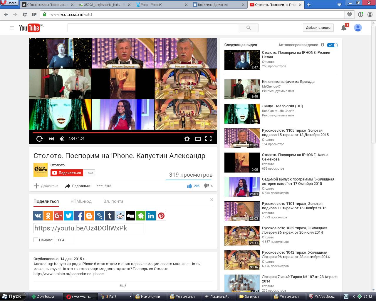The width and height of the screenshot is (376, 301).
Task: Reload the page in Opera
Action: click(25, 14)
